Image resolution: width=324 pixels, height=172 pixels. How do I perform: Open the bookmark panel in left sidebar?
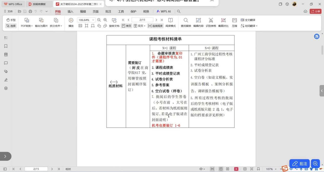(6, 46)
